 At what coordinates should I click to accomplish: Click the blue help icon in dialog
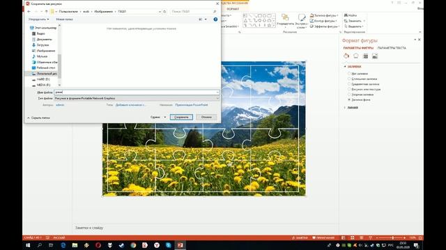[x=215, y=19]
